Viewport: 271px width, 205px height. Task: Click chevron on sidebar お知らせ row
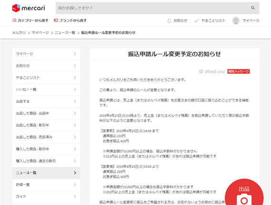pos(75,66)
